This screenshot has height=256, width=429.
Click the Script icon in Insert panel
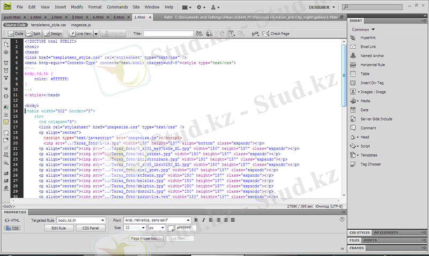point(353,146)
